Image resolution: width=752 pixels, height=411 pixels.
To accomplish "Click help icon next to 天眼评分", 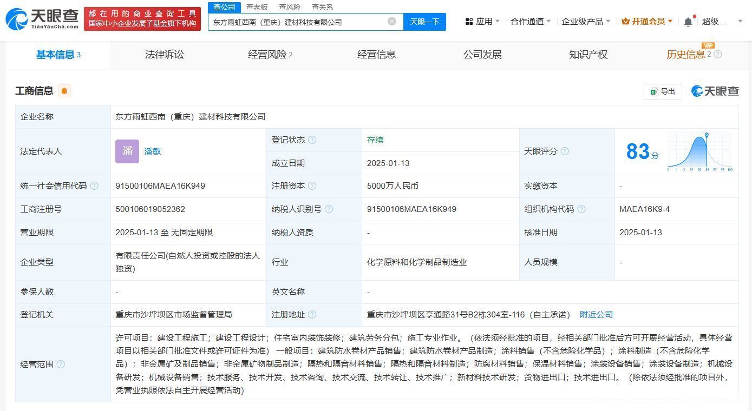I will click(565, 151).
